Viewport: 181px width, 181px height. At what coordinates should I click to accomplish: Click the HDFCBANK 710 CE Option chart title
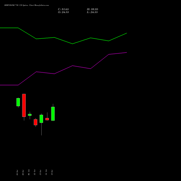tap(26, 5)
